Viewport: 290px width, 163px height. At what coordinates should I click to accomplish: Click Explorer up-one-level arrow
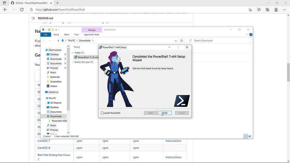[58, 41]
